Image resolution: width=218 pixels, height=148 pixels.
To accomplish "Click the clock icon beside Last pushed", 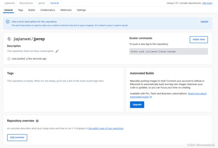I will point(9,59).
